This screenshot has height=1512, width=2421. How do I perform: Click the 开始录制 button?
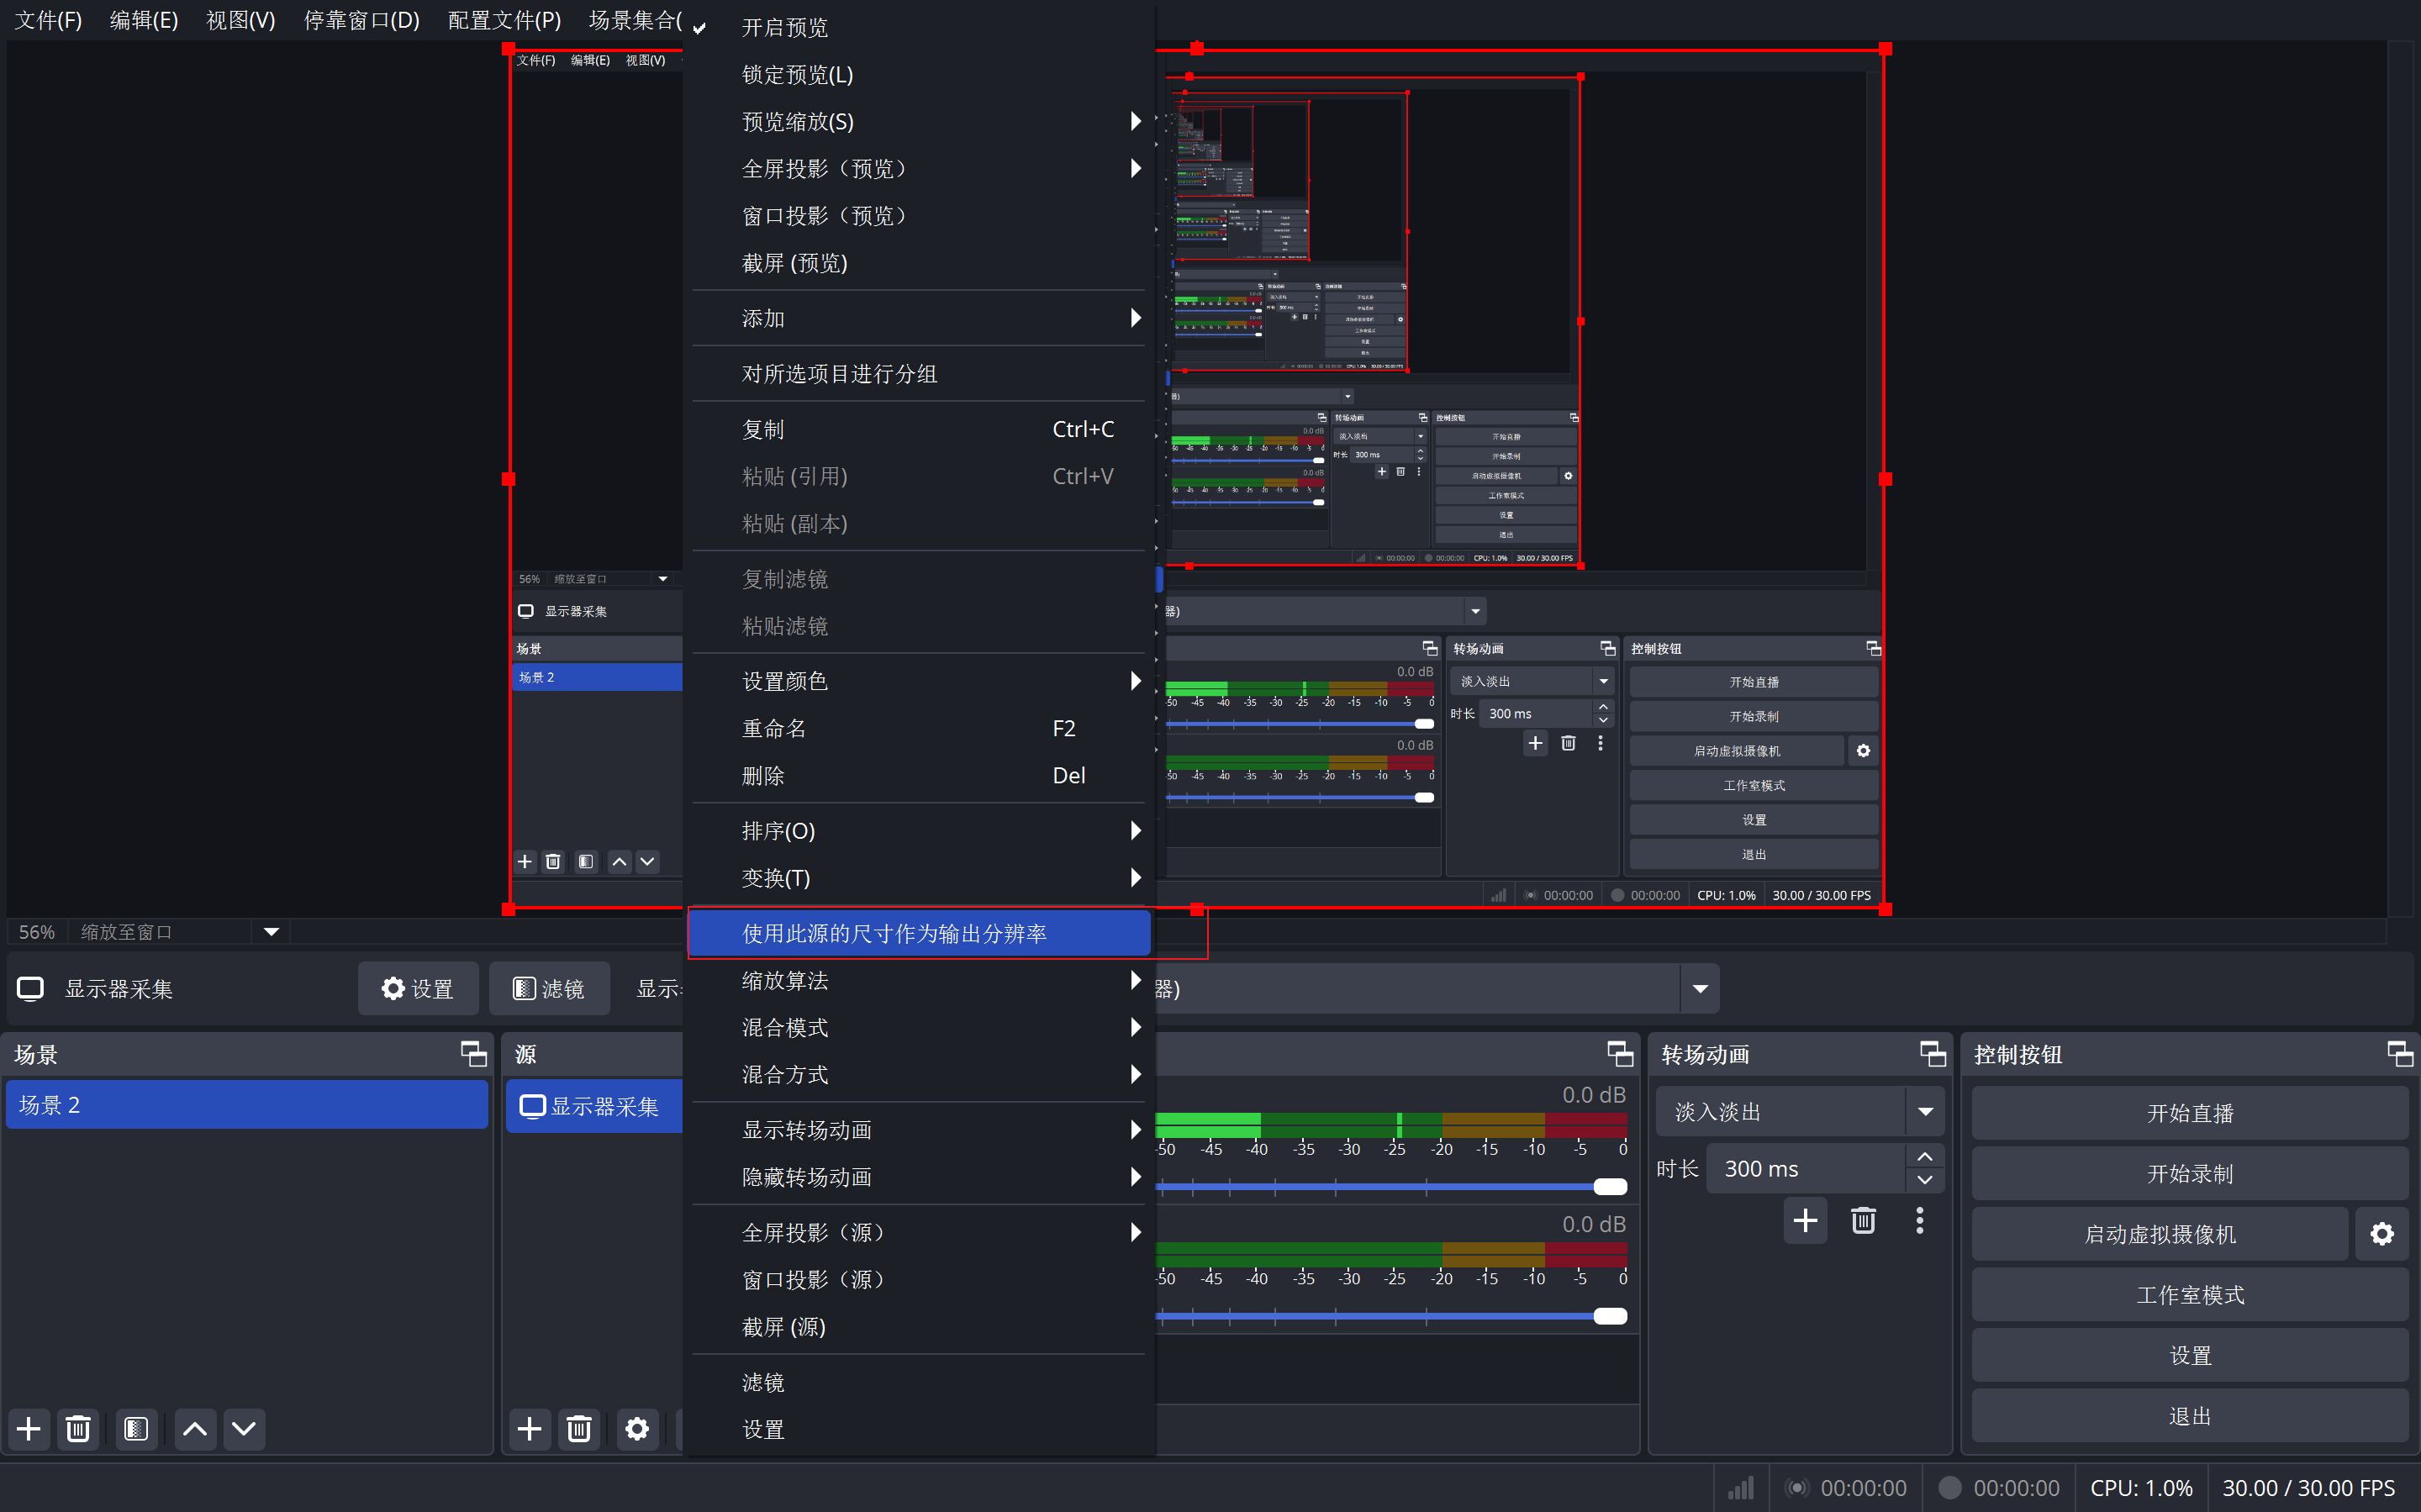pos(2189,1174)
